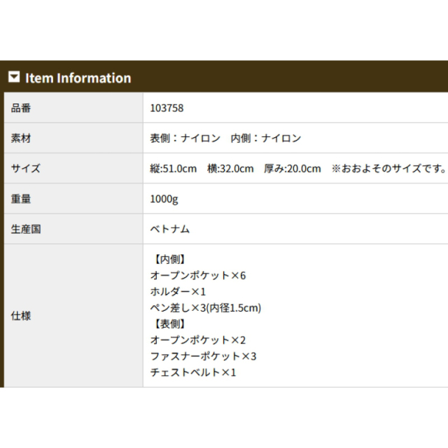Select the line ホルダー×1

pyautogui.click(x=178, y=291)
